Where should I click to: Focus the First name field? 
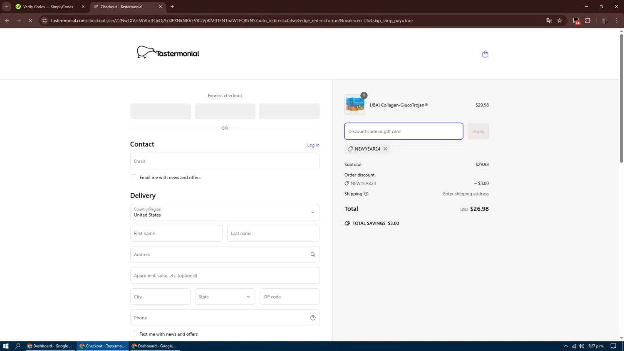176,233
